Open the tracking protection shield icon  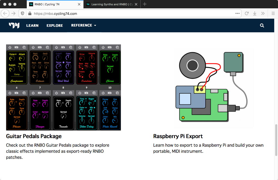tap(23, 13)
